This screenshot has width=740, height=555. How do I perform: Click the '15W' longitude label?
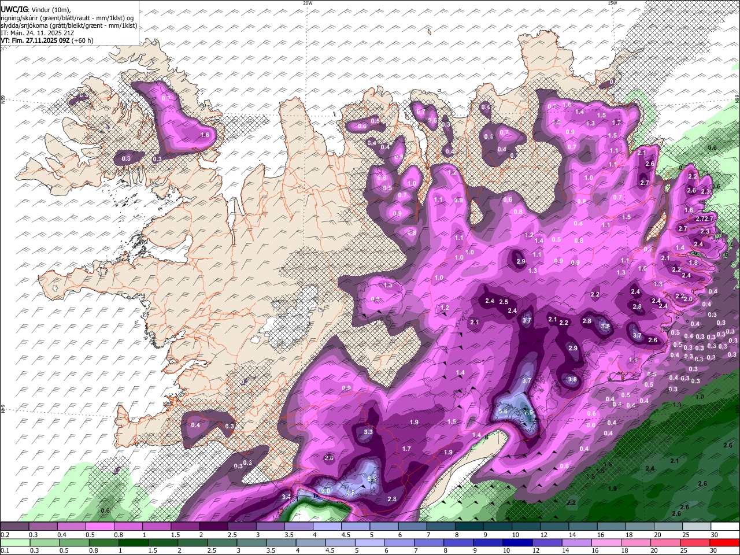point(612,3)
